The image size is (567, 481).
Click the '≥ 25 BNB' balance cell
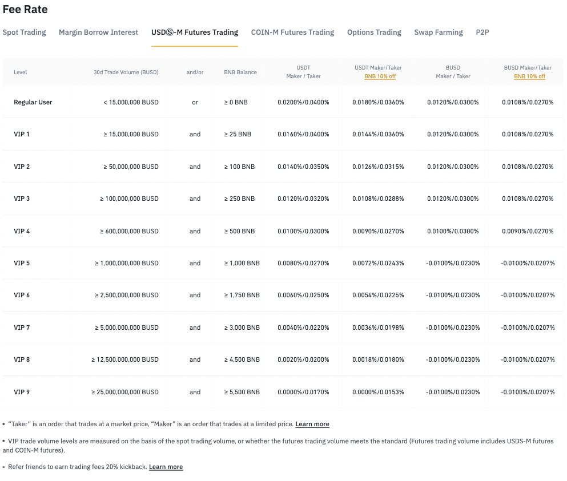238,134
